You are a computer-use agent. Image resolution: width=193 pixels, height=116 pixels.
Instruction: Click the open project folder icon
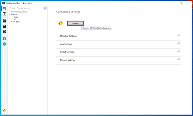pos(4,21)
